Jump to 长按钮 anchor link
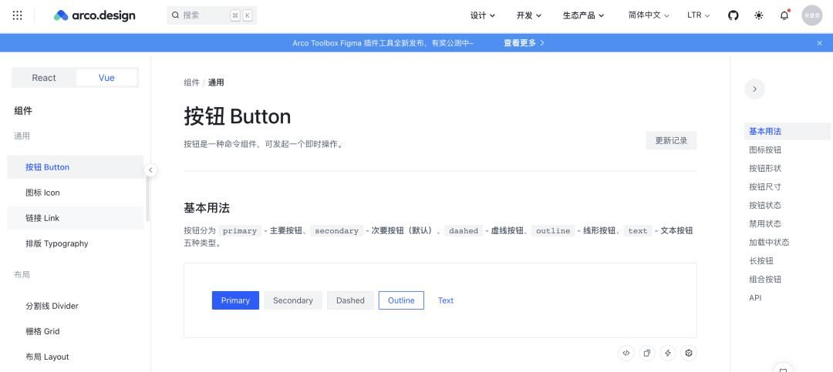This screenshot has width=833, height=372. tap(761, 261)
